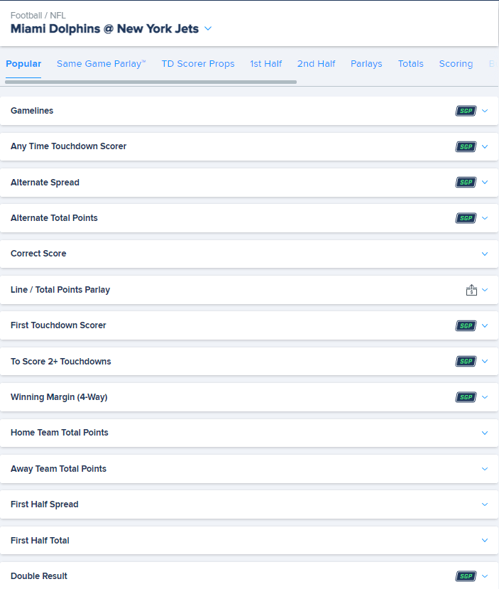Open the matchup dropdown next to game title
The height and width of the screenshot is (589, 499).
coord(208,28)
